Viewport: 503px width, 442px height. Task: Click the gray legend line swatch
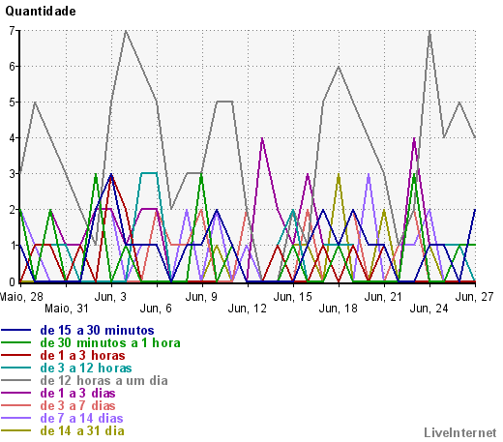click(16, 380)
